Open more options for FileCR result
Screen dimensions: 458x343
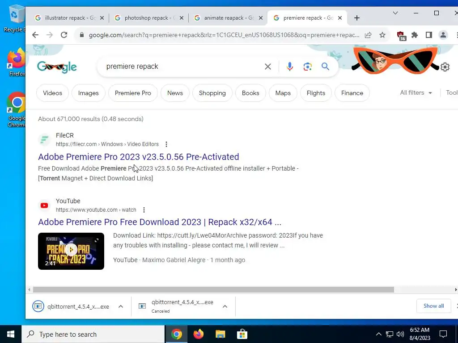[x=166, y=144]
